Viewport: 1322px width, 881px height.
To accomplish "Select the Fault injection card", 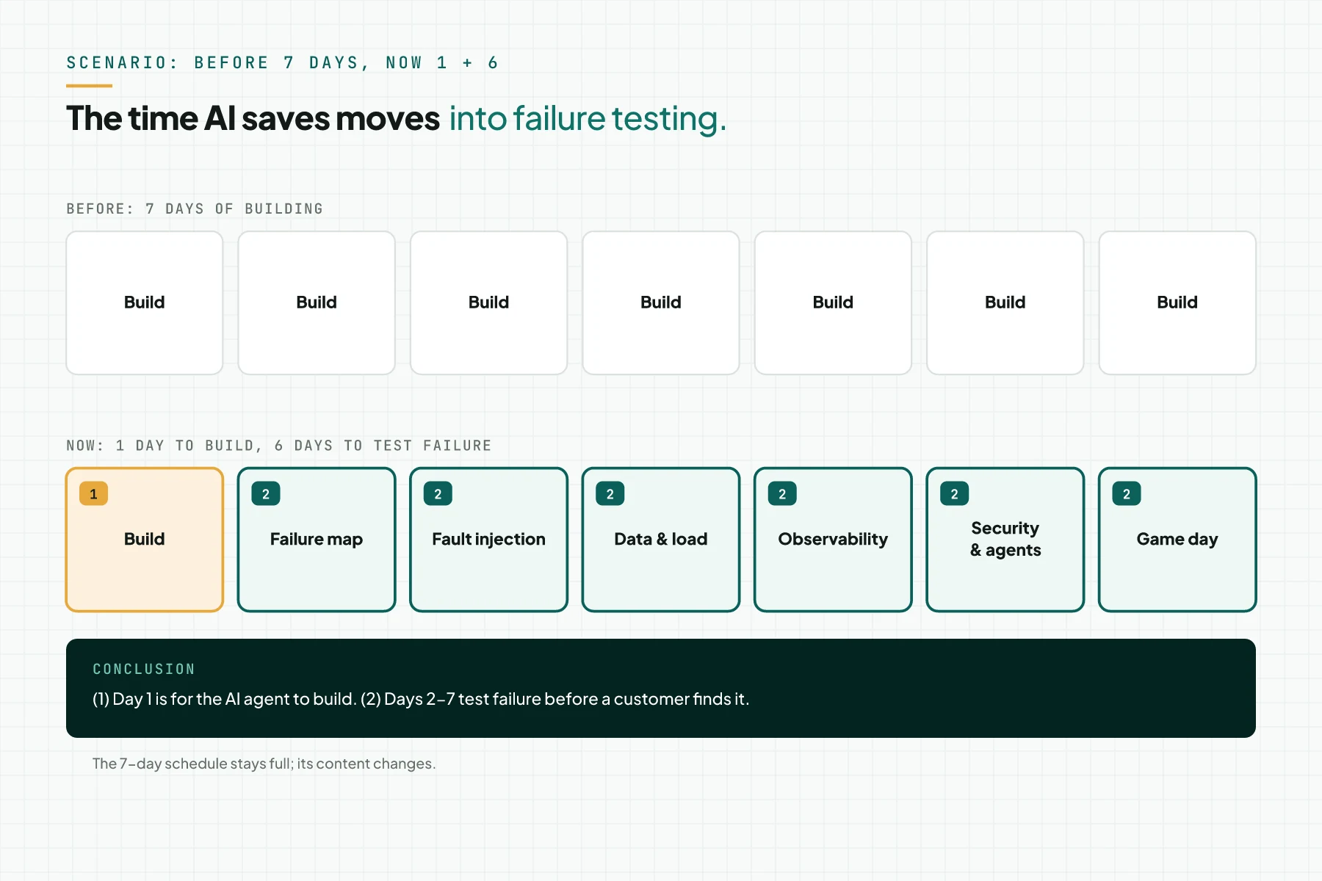I will point(488,540).
